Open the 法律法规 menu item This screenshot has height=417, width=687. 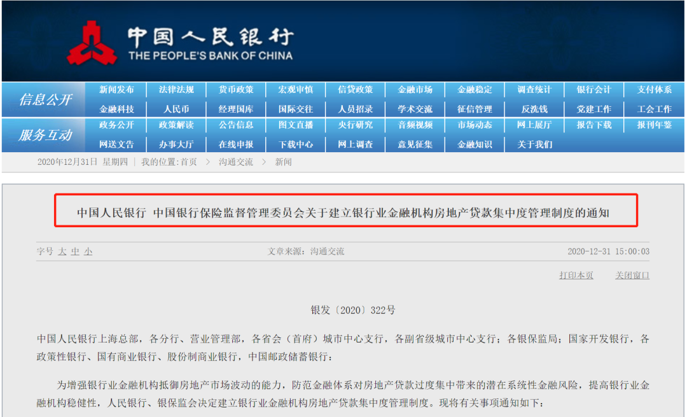coord(176,90)
